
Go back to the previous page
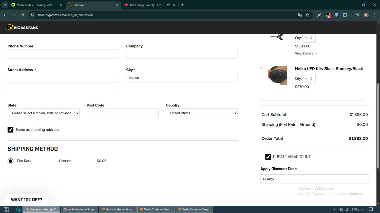click(5, 15)
